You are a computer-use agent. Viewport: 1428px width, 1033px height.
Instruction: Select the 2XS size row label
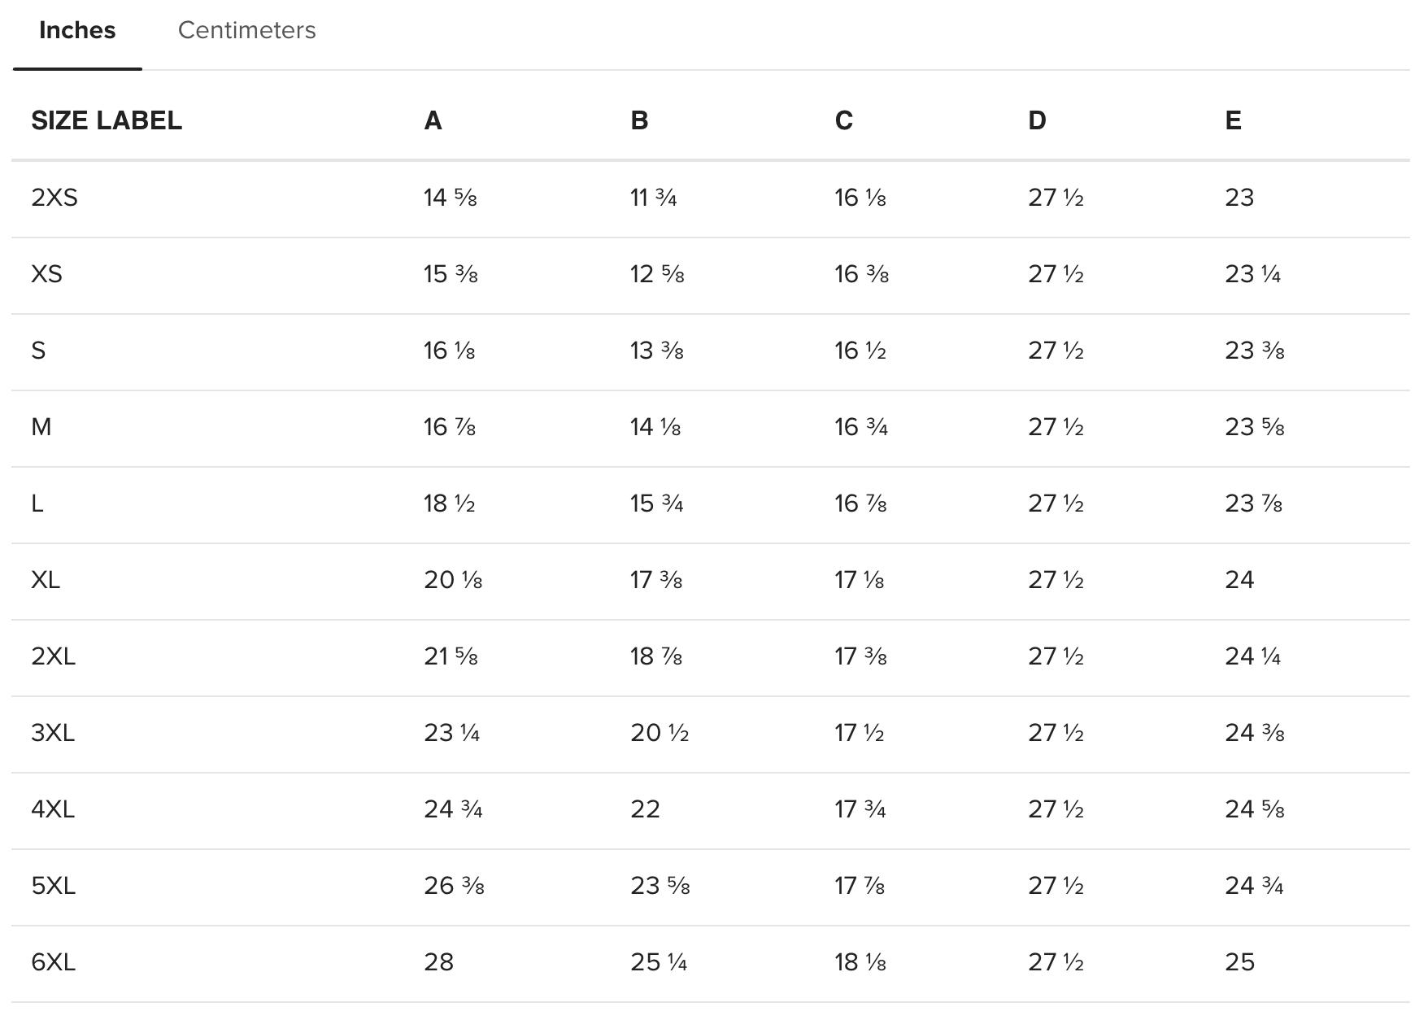(54, 198)
